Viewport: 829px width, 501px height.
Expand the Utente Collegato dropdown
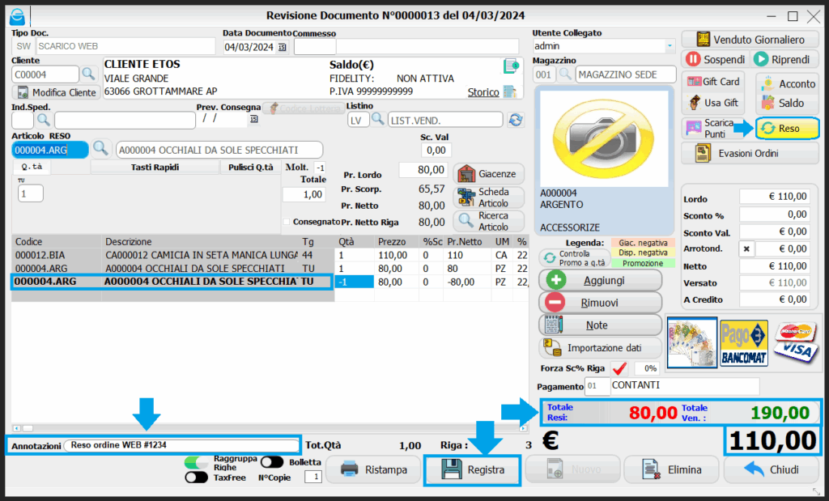[670, 47]
